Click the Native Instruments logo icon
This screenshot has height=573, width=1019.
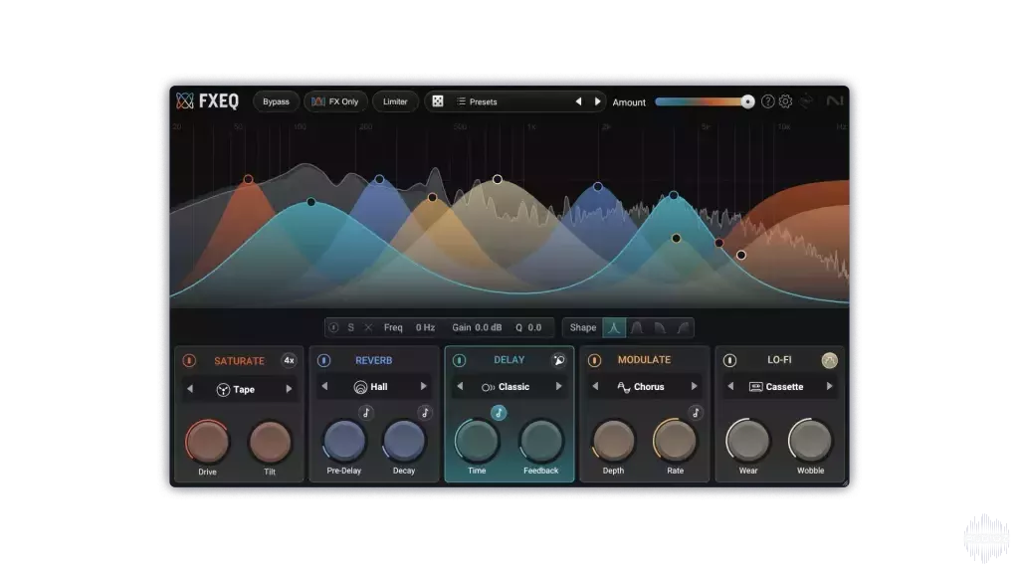[x=835, y=100]
